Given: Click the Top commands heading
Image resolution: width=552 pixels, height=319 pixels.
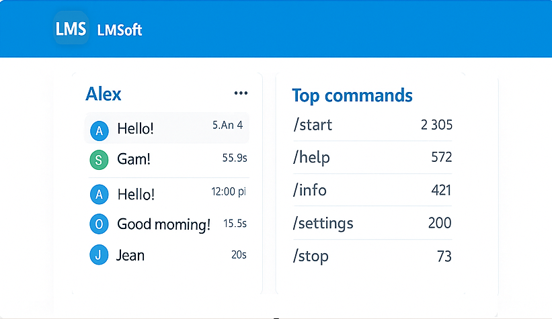Looking at the screenshot, I should point(352,95).
